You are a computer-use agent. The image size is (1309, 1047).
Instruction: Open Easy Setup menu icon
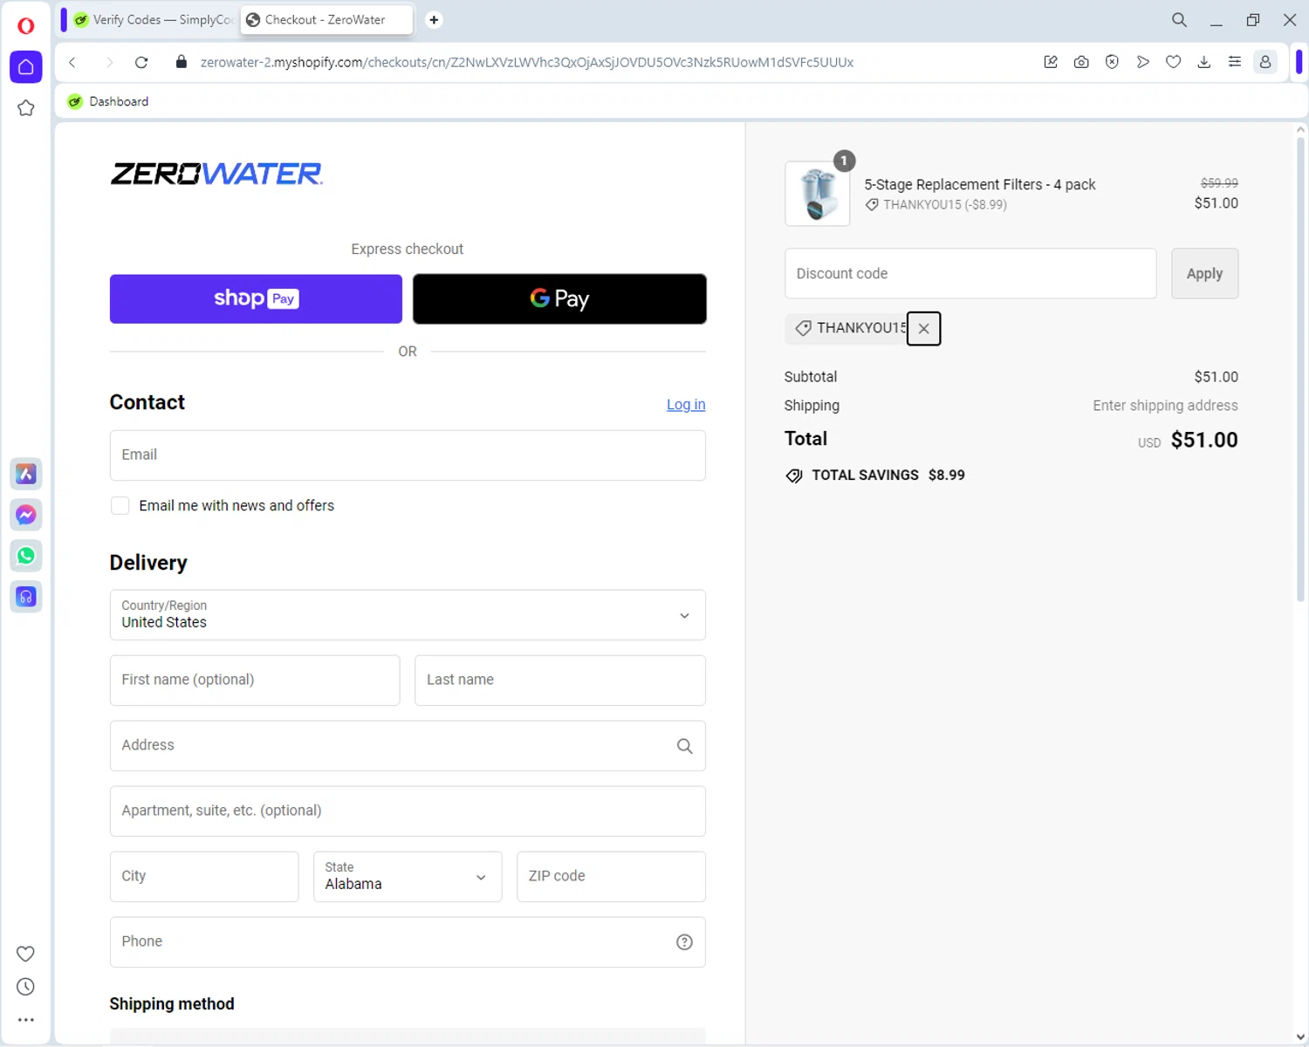click(x=1234, y=62)
